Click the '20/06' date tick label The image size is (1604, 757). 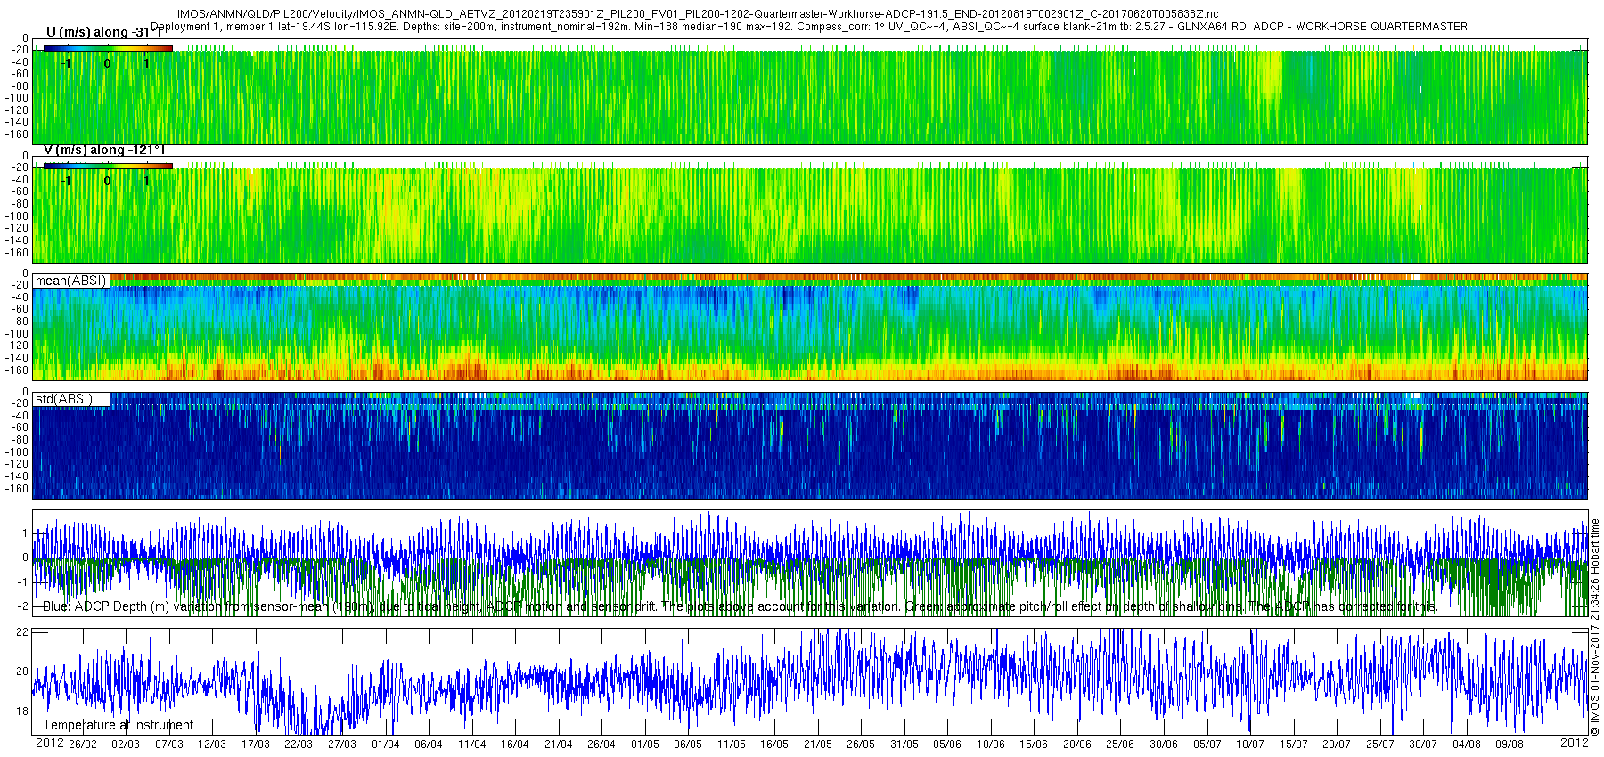pyautogui.click(x=1077, y=745)
